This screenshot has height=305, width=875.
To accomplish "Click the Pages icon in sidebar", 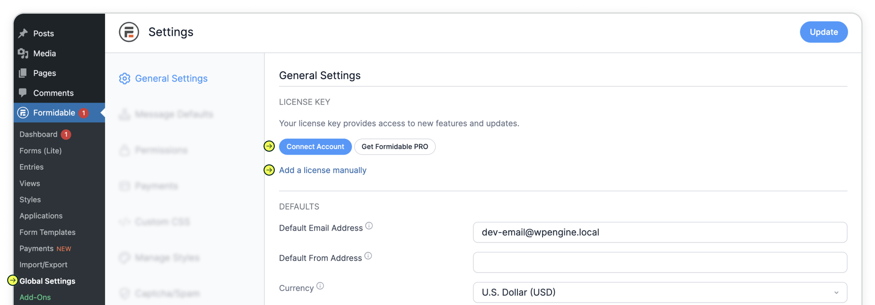I will 23,73.
